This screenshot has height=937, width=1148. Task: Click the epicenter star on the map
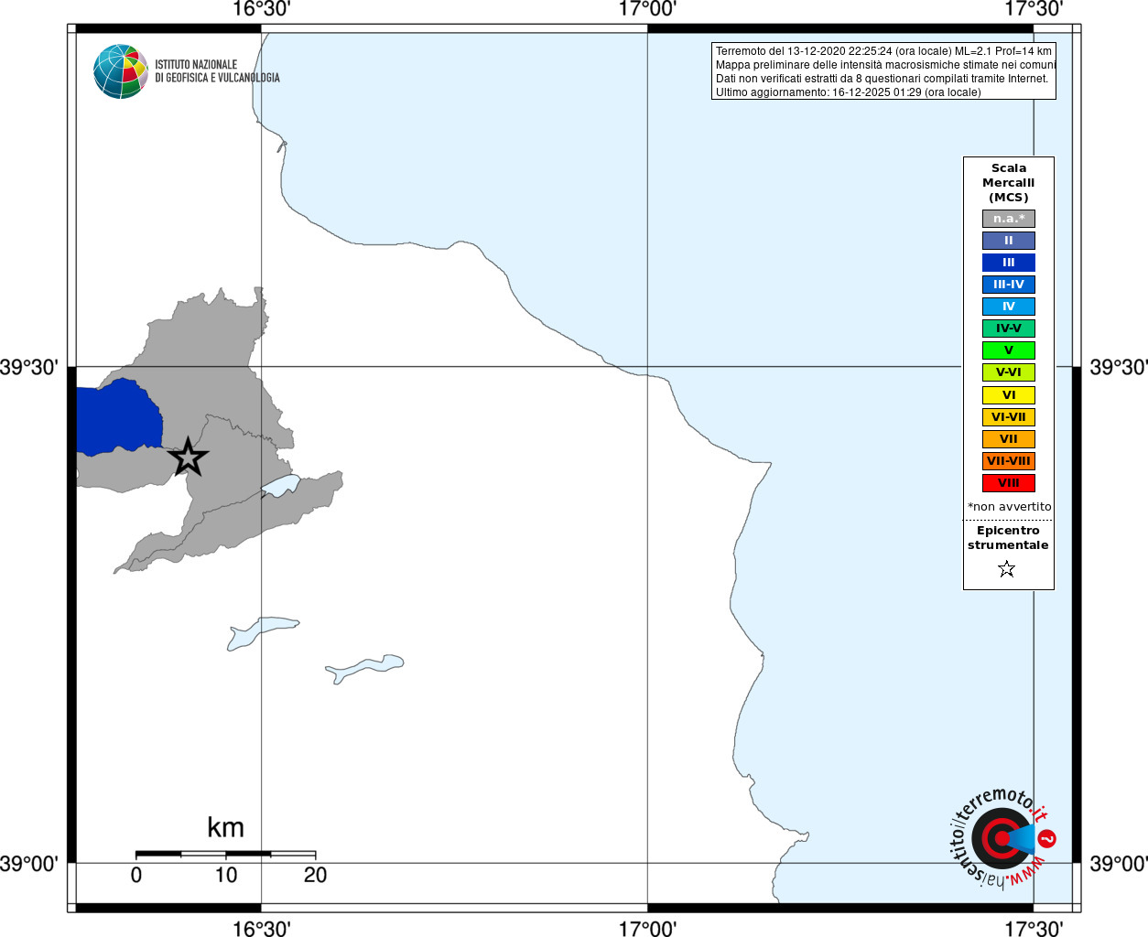tap(189, 457)
